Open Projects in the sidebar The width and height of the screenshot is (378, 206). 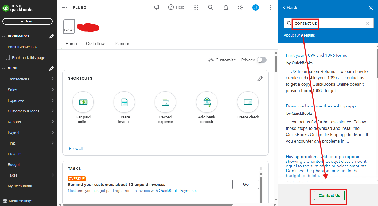point(14,154)
